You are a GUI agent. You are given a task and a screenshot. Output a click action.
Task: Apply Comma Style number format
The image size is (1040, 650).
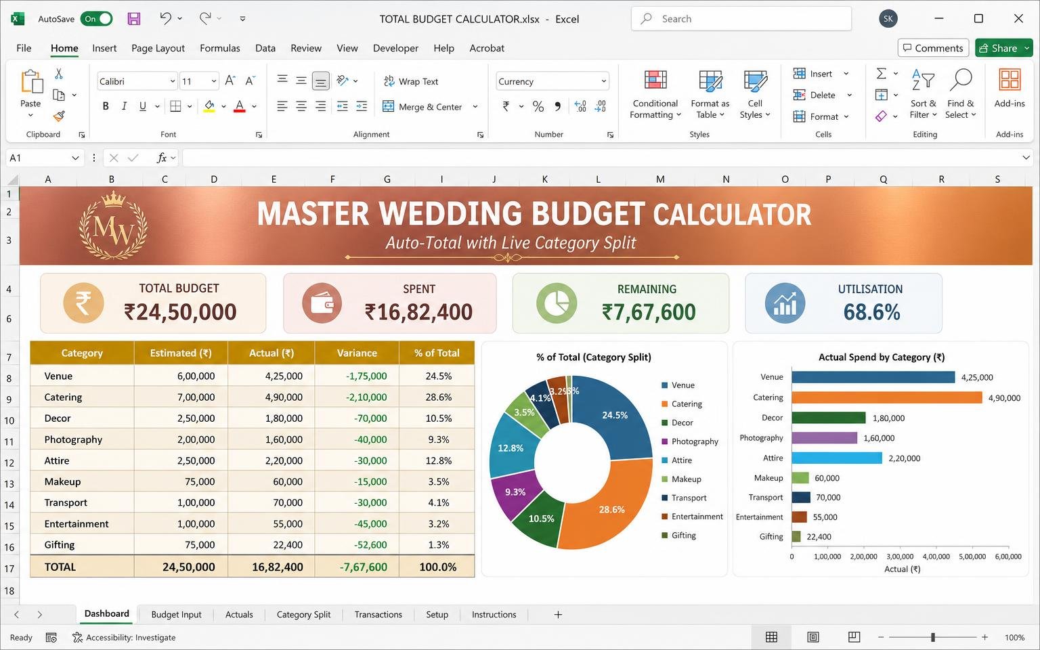tap(557, 106)
